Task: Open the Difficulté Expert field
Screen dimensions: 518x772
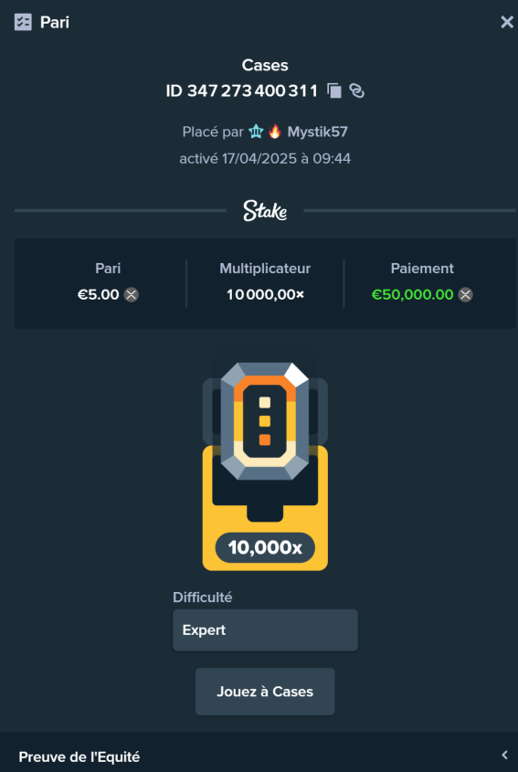Action: pos(265,630)
